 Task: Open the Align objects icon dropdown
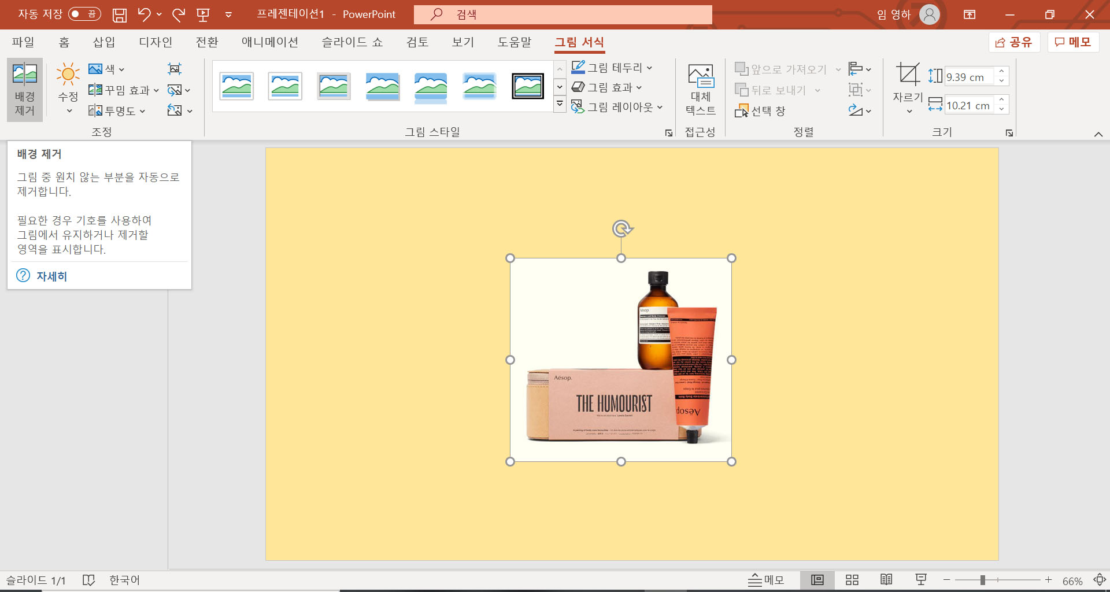[x=860, y=69]
